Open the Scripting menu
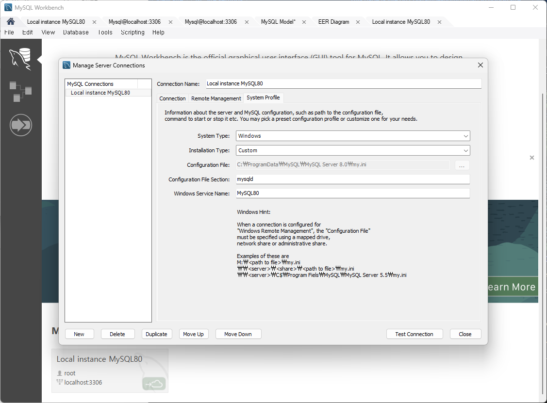Viewport: 547px width, 403px height. pyautogui.click(x=133, y=32)
